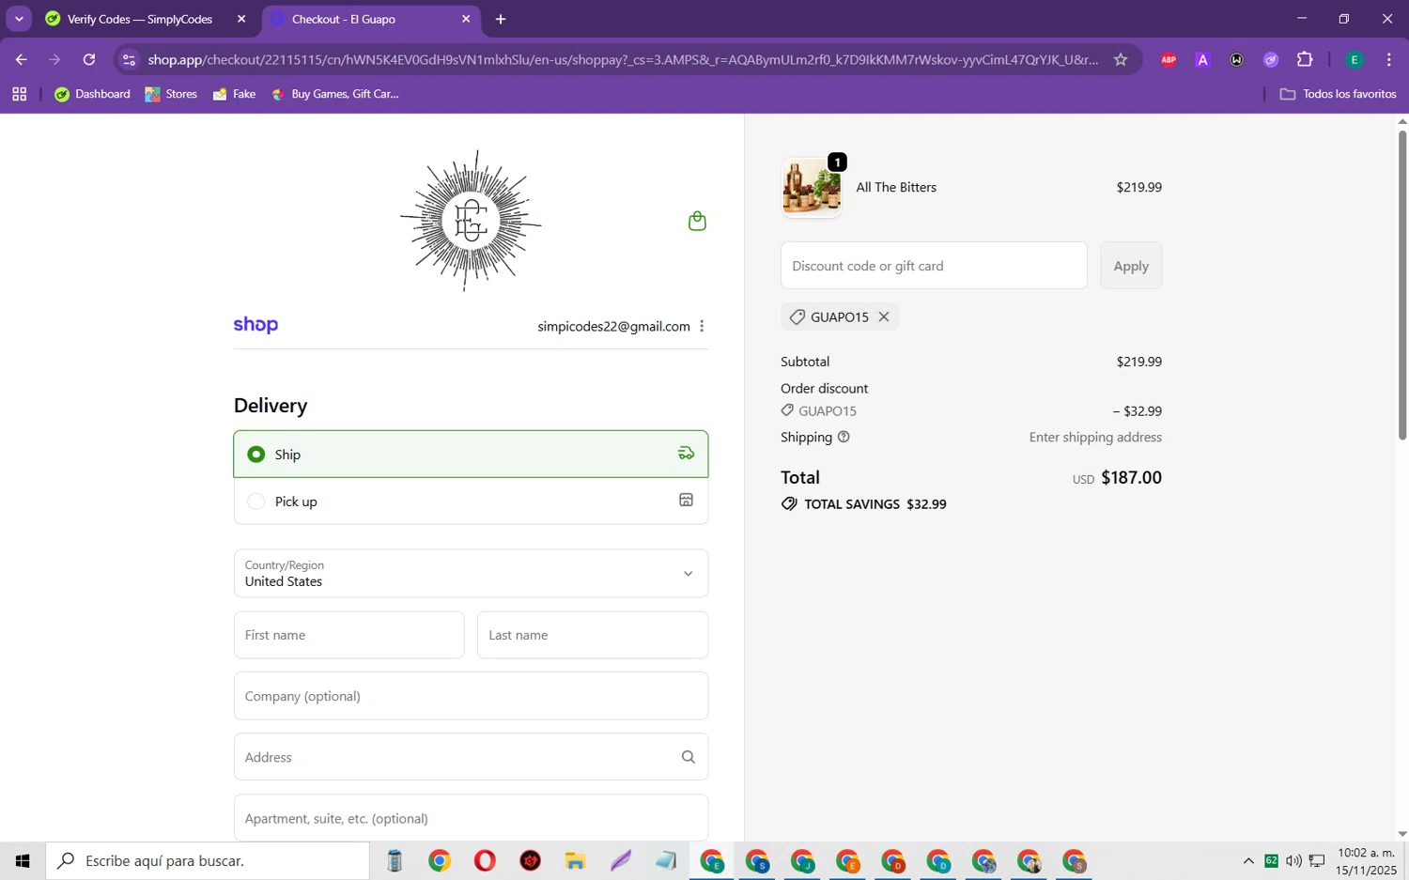Expand the Country/Region dropdown
The image size is (1409, 880).
point(471,573)
